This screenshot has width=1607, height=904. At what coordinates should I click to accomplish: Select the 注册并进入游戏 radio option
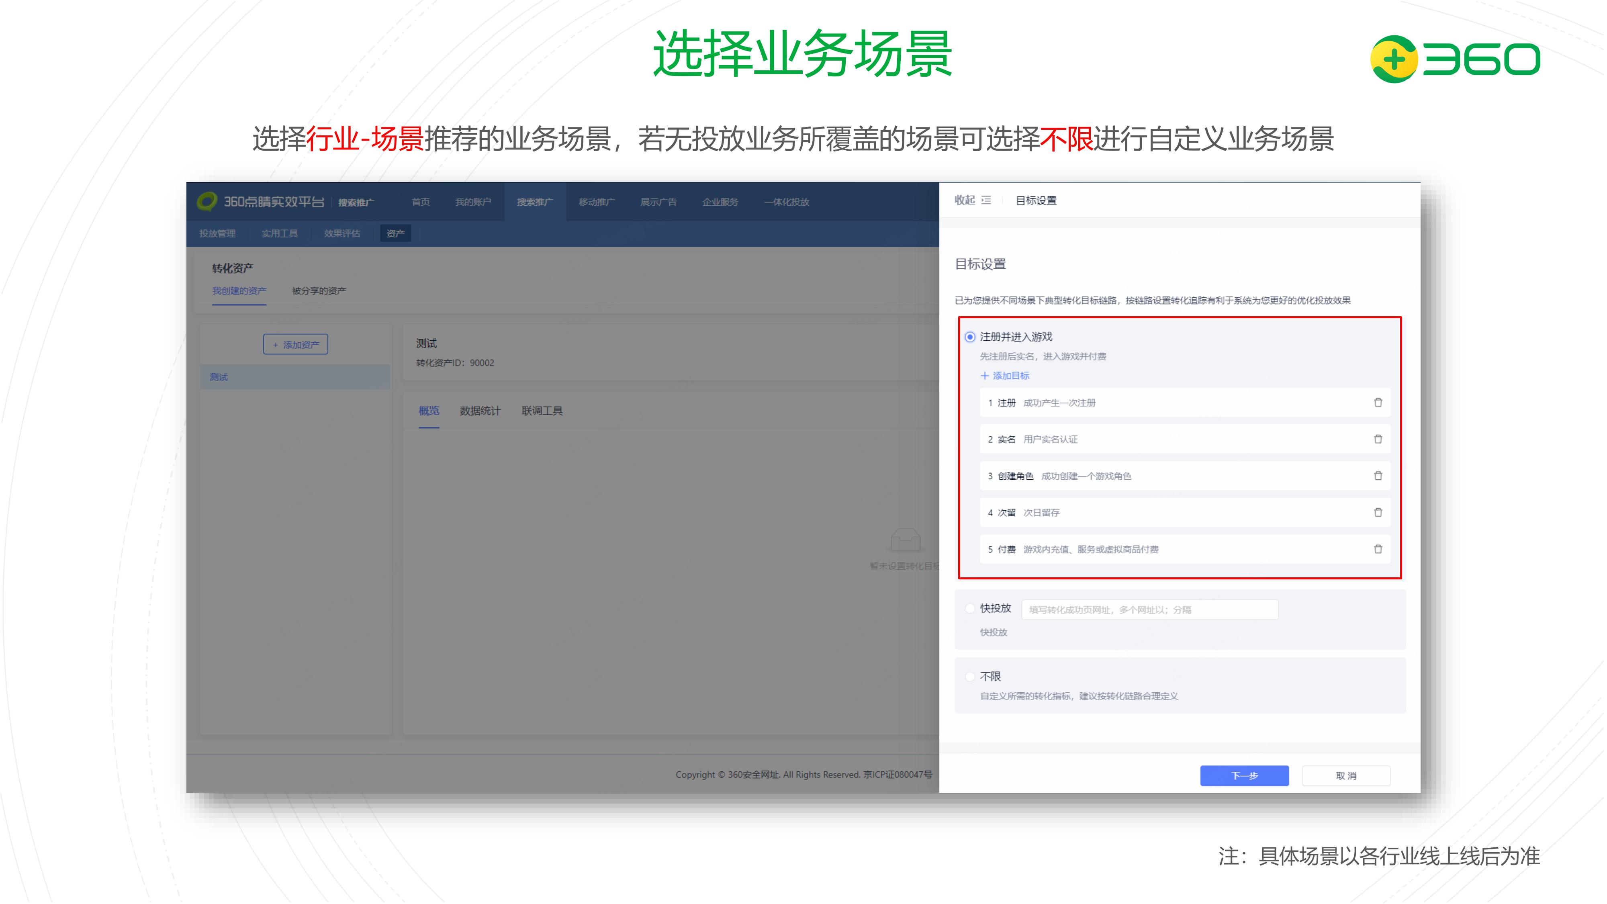[x=969, y=337]
